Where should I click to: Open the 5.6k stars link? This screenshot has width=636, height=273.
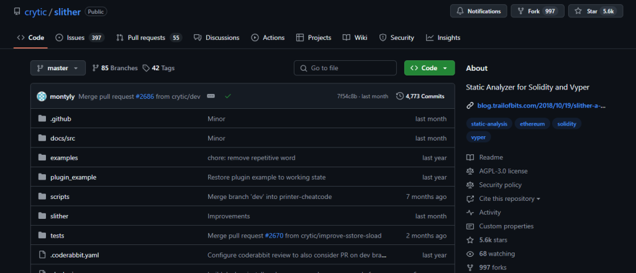493,240
